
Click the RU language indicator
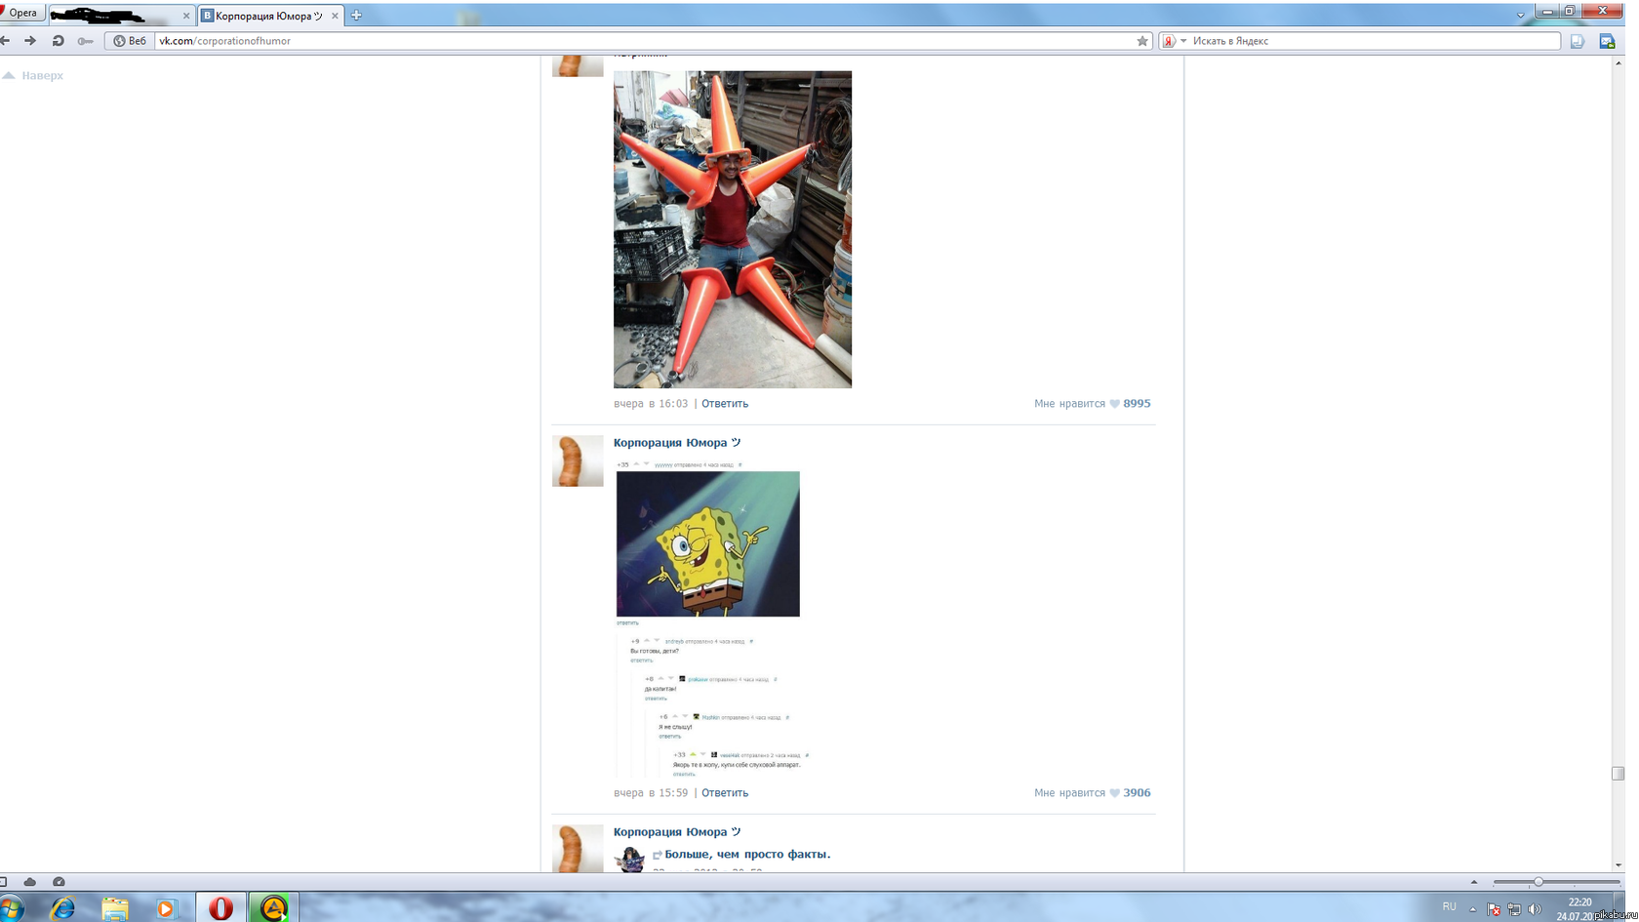1450,907
